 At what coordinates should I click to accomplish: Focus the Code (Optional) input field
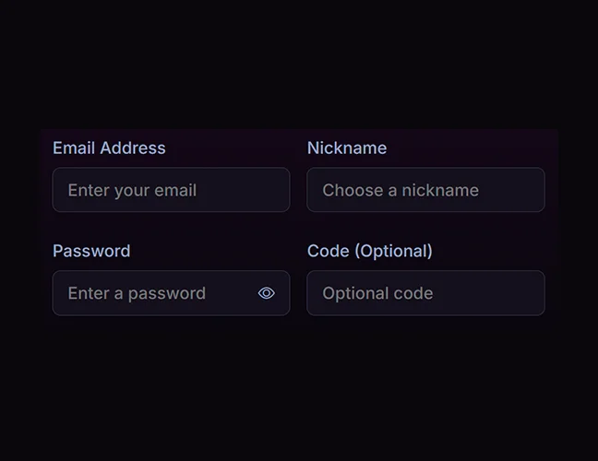tap(425, 293)
